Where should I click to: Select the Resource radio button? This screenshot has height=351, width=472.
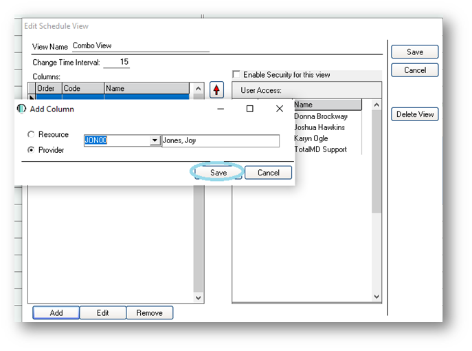coord(31,135)
